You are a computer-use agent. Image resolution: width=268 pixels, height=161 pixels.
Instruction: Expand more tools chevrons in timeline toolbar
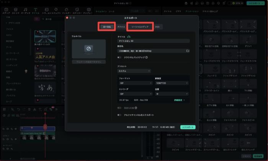(x=56, y=109)
